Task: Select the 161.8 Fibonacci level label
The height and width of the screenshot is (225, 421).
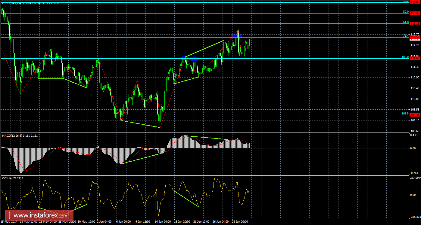Action: 405,114
